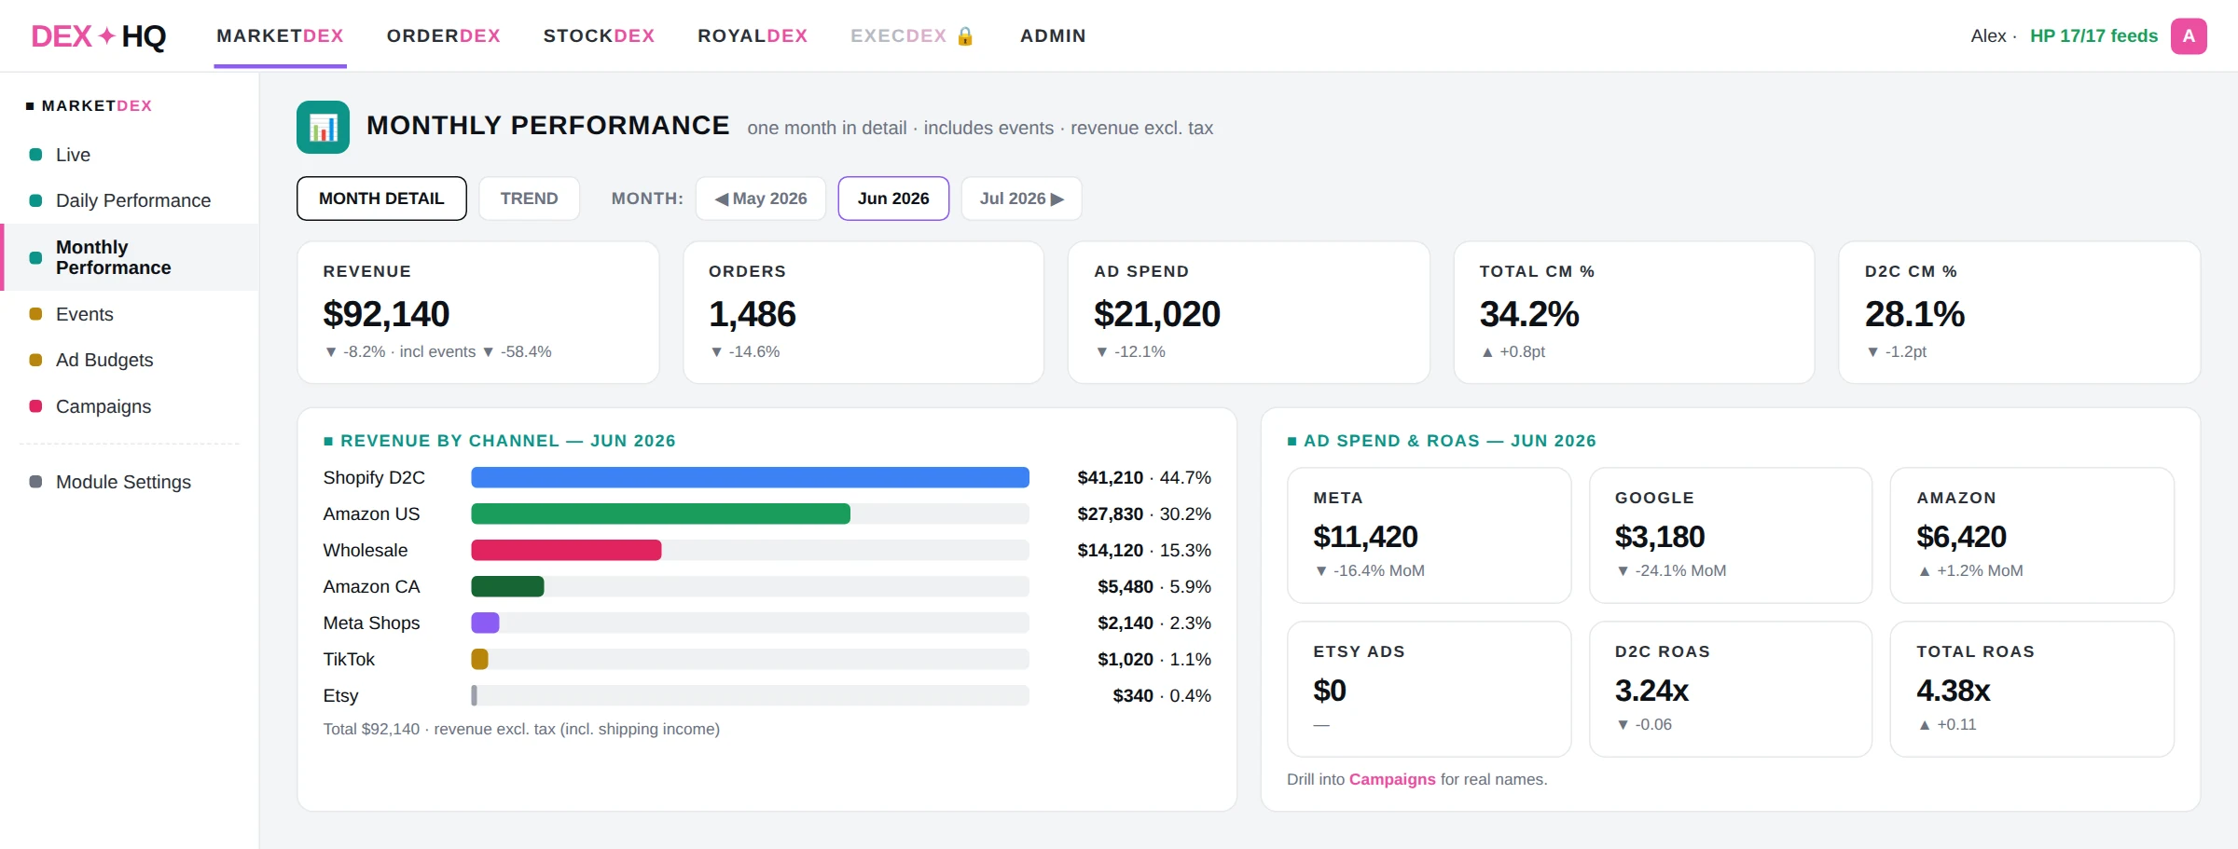Select the Jun 2026 month button
This screenshot has width=2238, height=849.
click(893, 199)
